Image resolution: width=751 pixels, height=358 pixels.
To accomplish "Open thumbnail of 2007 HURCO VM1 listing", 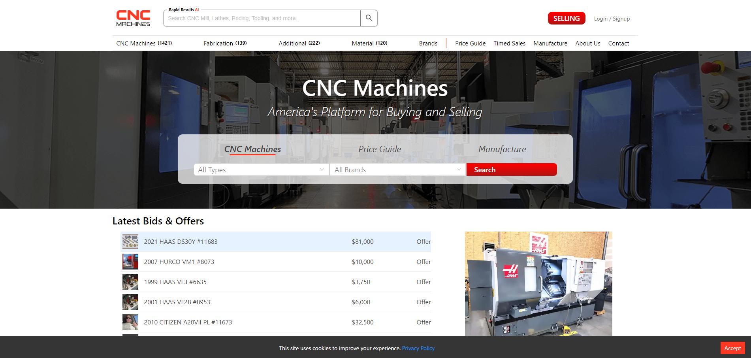I will click(x=130, y=262).
